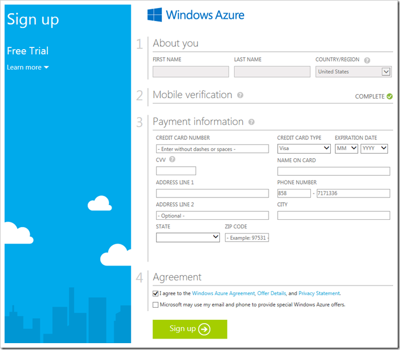Enable Microsoft special offers email checkbox
400x350 pixels.
point(155,305)
